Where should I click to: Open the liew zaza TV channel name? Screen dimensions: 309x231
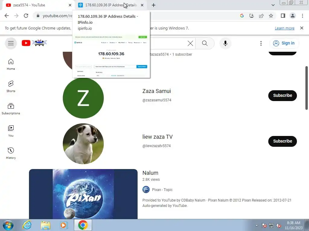[158, 137]
